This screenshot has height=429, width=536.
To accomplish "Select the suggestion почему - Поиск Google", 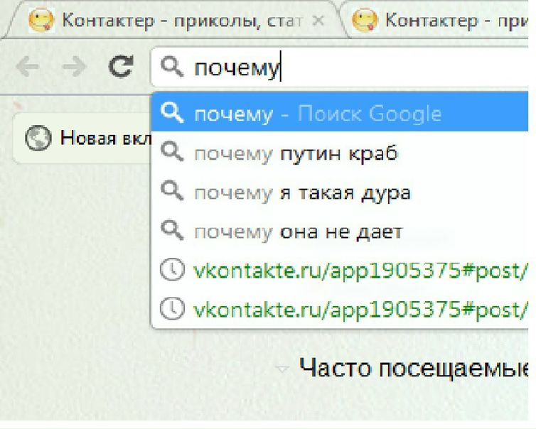I will pos(316,114).
